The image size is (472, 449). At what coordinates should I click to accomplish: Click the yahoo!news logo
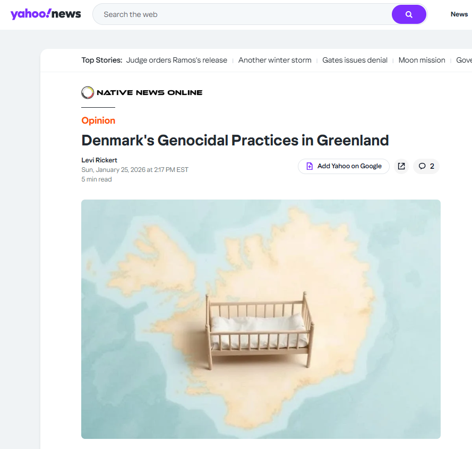(46, 14)
